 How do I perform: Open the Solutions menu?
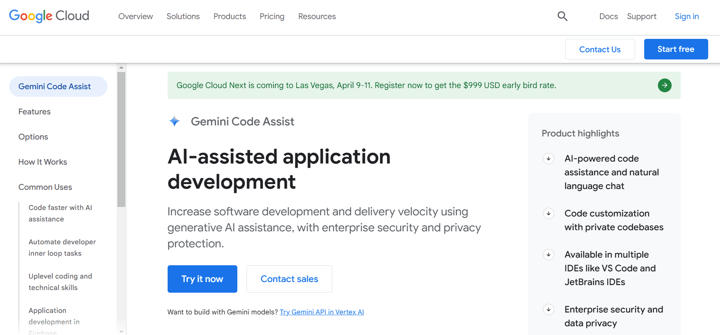[183, 16]
